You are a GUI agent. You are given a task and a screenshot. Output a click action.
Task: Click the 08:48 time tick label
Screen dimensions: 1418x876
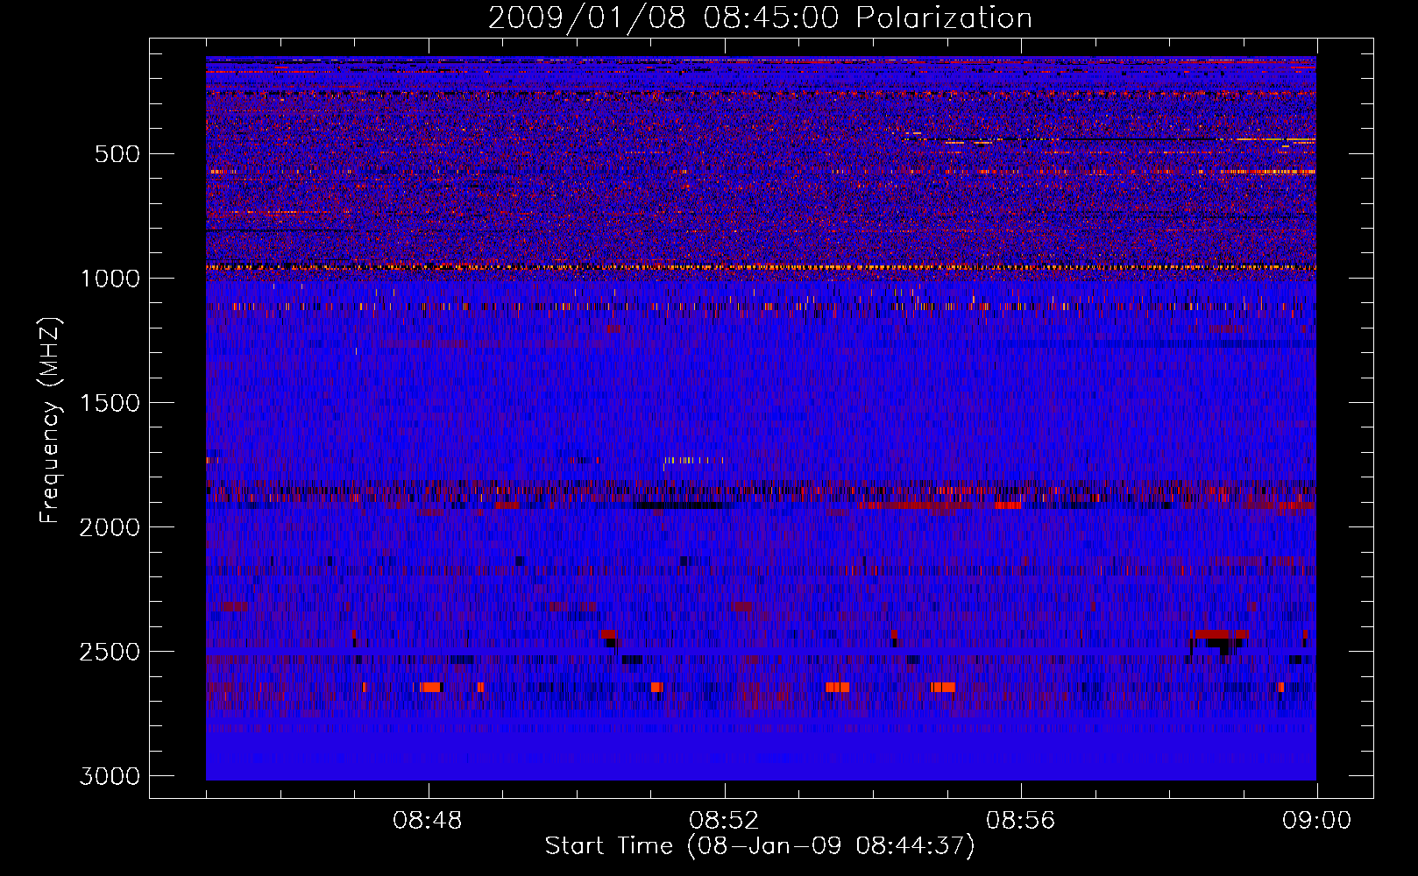coord(428,821)
